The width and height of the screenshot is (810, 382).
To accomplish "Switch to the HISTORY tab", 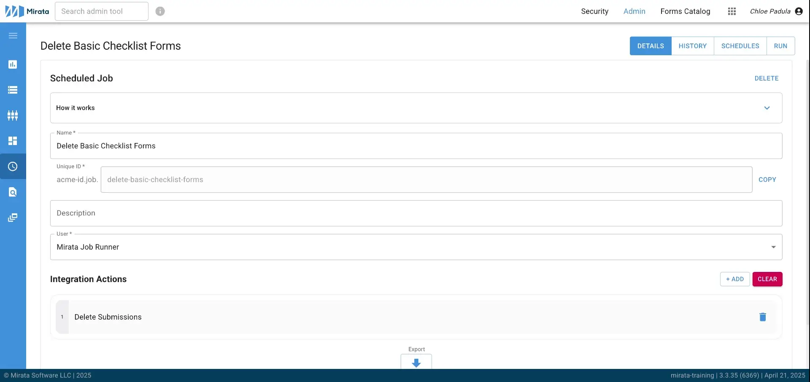I will pyautogui.click(x=693, y=46).
